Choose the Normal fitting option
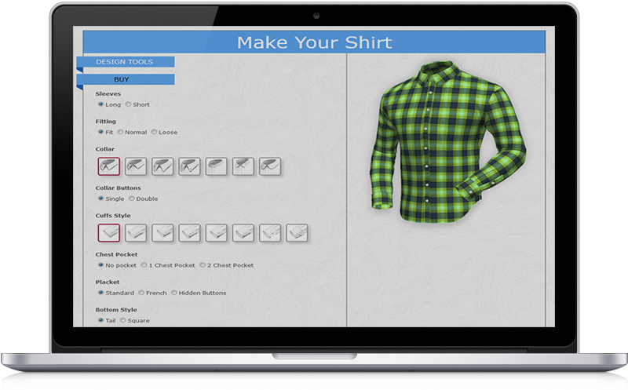Screen dimensions: 628x390 click(x=120, y=132)
